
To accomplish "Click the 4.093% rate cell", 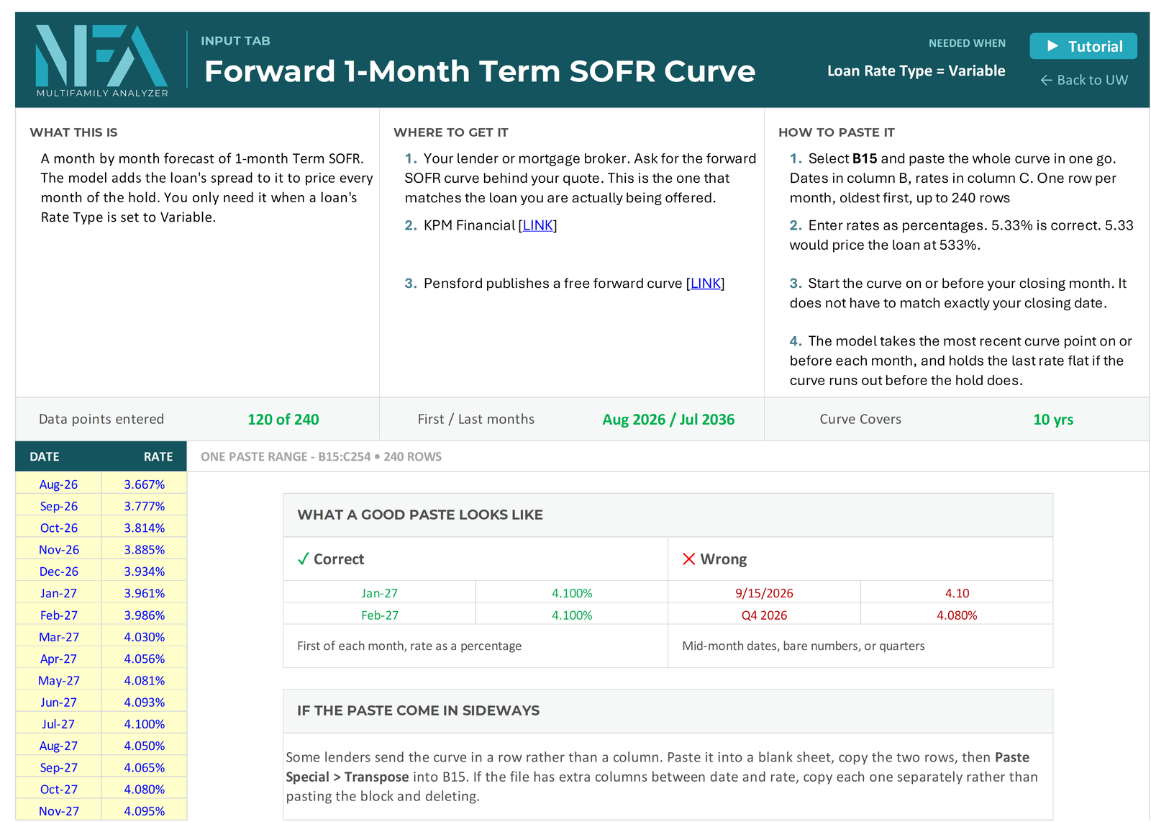I will coord(145,703).
